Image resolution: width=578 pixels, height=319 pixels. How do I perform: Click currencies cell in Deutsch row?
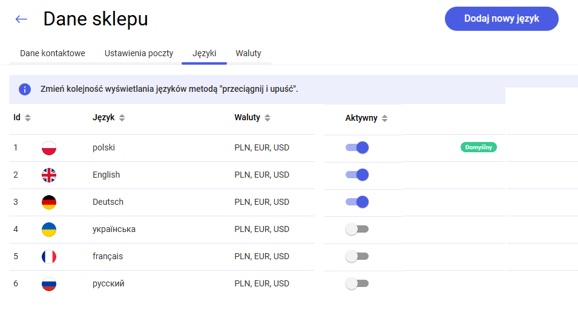(x=261, y=202)
